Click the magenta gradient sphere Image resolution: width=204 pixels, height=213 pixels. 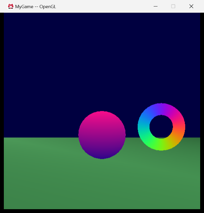[102, 135]
